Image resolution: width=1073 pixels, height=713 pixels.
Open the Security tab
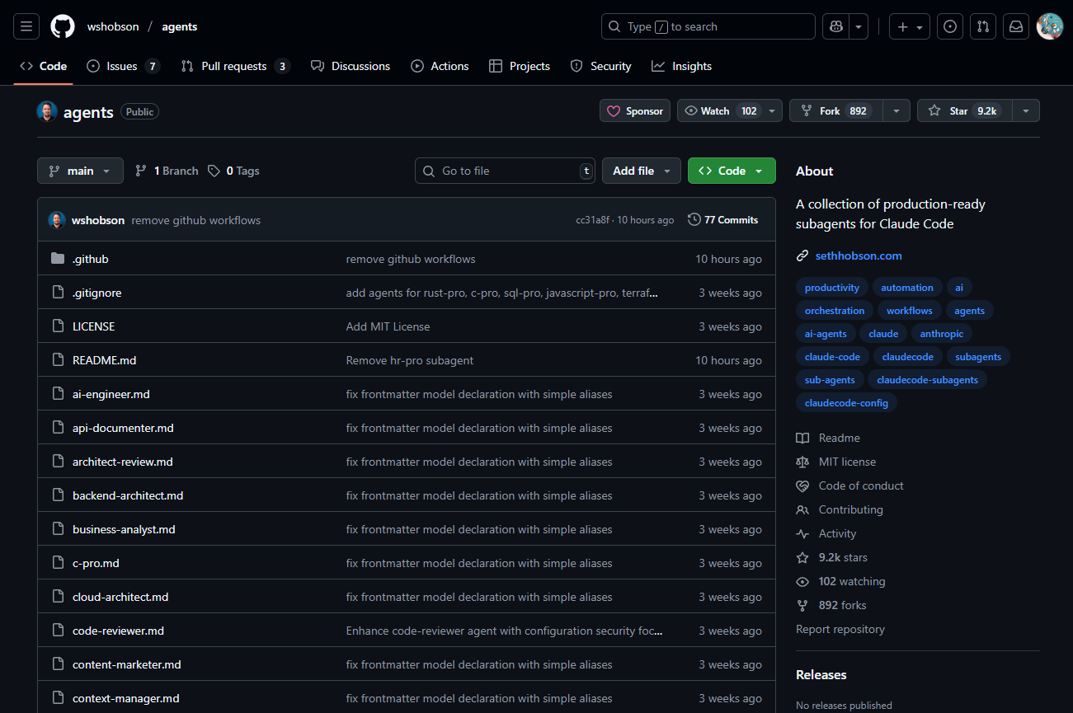(600, 66)
